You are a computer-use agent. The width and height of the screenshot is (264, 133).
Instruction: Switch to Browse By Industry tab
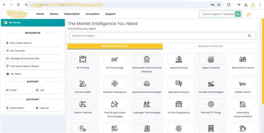point(211,46)
